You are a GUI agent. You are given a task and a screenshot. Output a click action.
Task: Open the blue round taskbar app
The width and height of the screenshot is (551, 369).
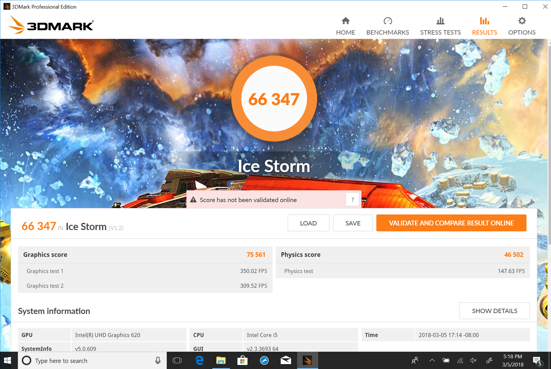[264, 360]
